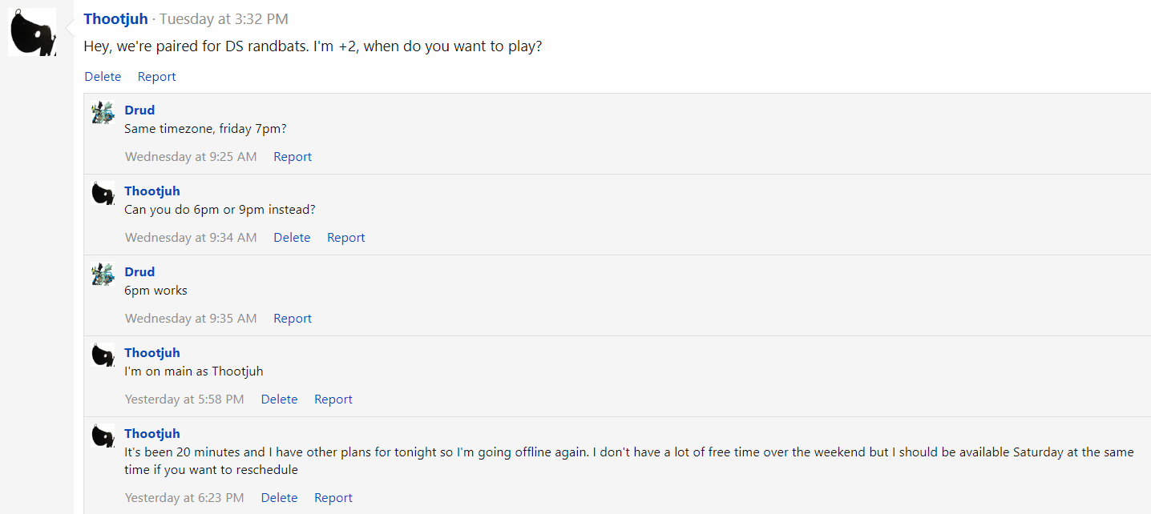Image resolution: width=1151 pixels, height=514 pixels.
Task: Click the 'Tuesday at 3:32 PM' post timestamp
Action: [x=224, y=19]
